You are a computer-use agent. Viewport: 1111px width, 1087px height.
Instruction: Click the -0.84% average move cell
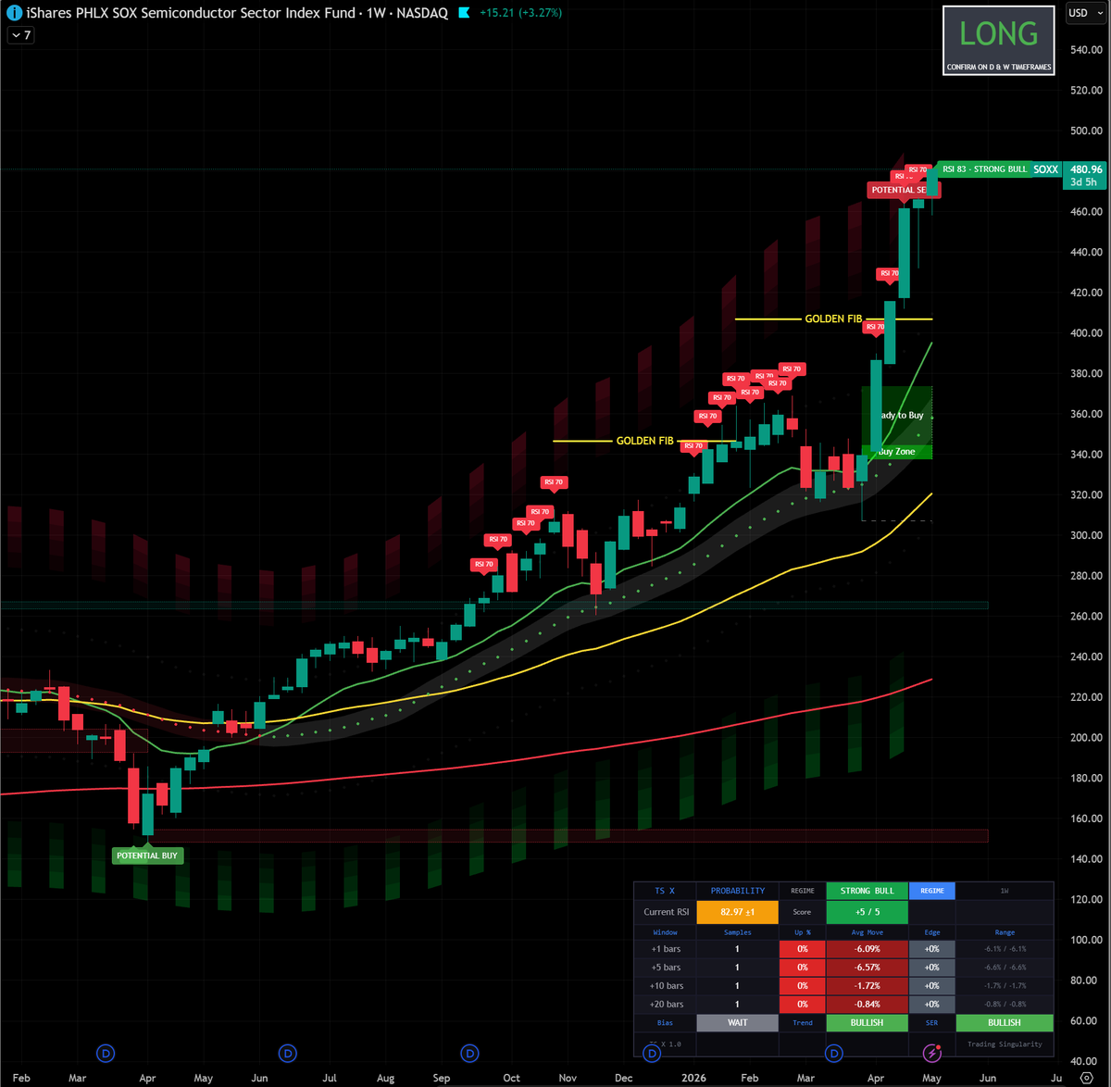[868, 1005]
